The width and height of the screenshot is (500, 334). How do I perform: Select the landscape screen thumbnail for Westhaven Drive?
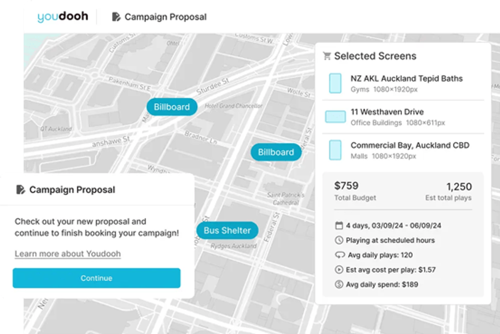coord(335,117)
